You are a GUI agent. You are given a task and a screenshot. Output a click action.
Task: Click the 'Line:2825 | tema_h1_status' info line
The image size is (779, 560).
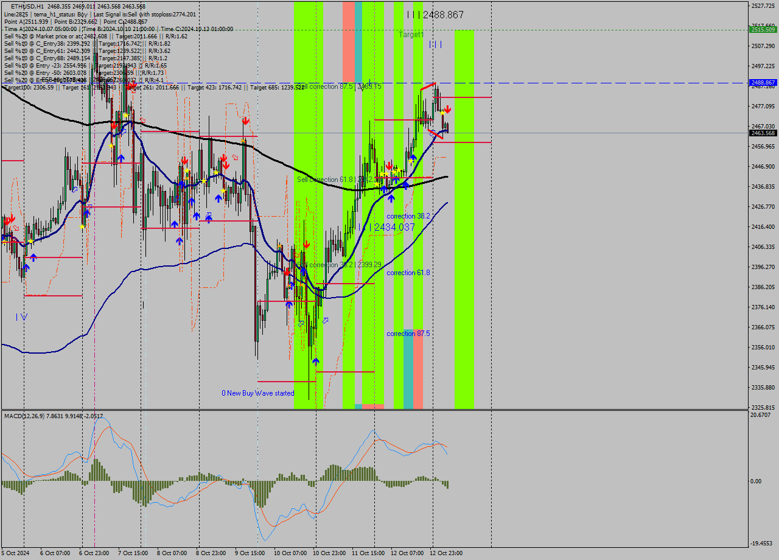[100, 14]
